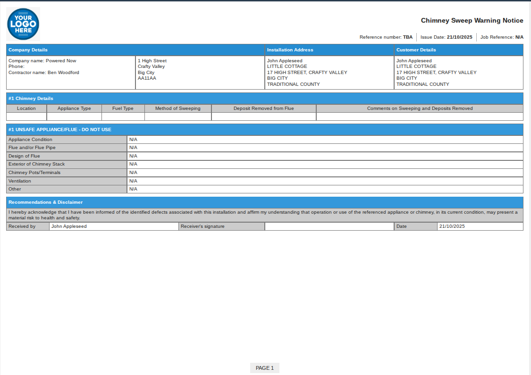
Task: Click the empty cell under Location
Action: point(26,117)
